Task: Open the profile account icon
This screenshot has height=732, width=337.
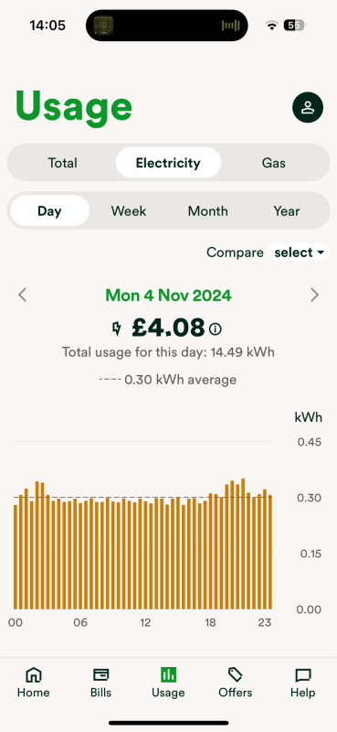Action: (x=308, y=107)
